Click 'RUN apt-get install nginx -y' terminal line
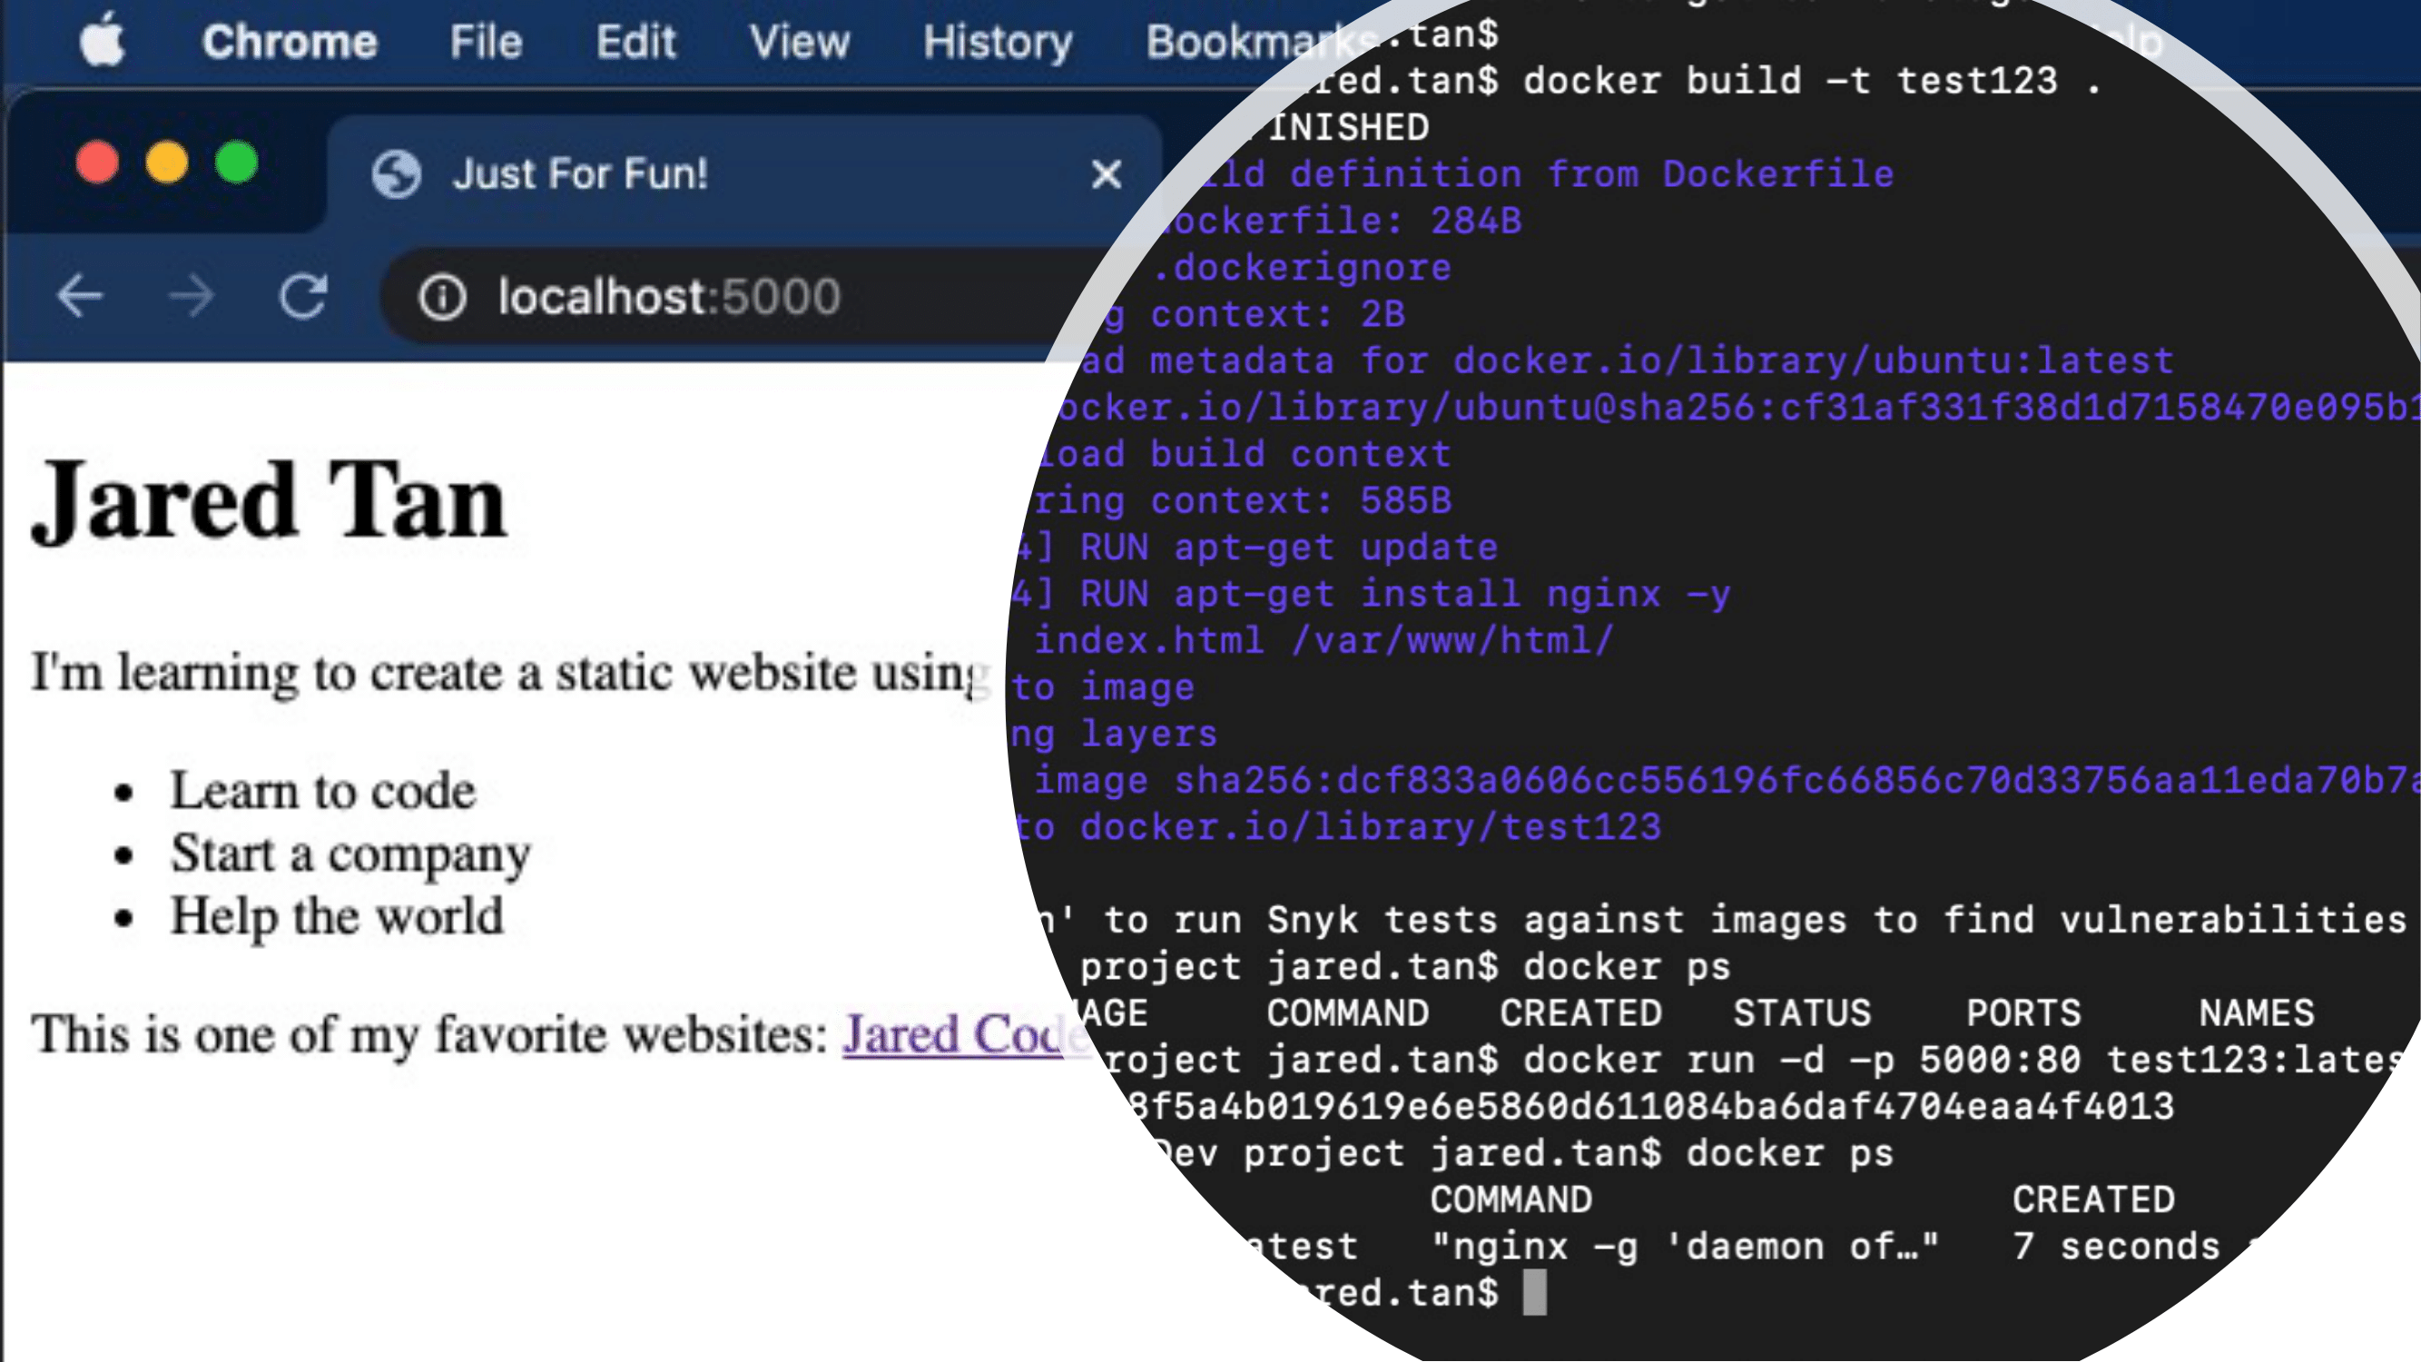This screenshot has height=1362, width=2421. 1405,594
